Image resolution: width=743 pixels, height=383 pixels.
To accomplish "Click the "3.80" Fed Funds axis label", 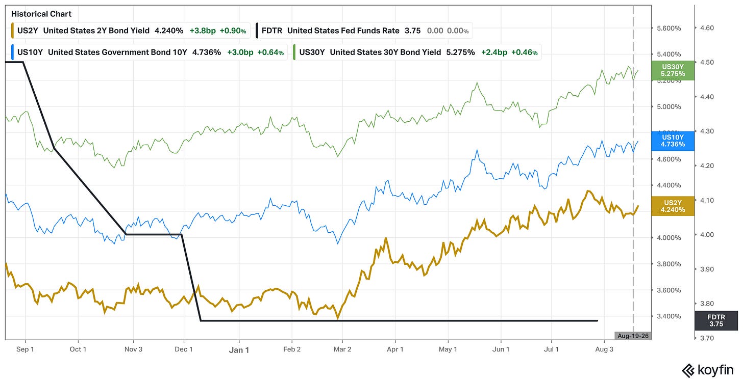I will click(708, 304).
